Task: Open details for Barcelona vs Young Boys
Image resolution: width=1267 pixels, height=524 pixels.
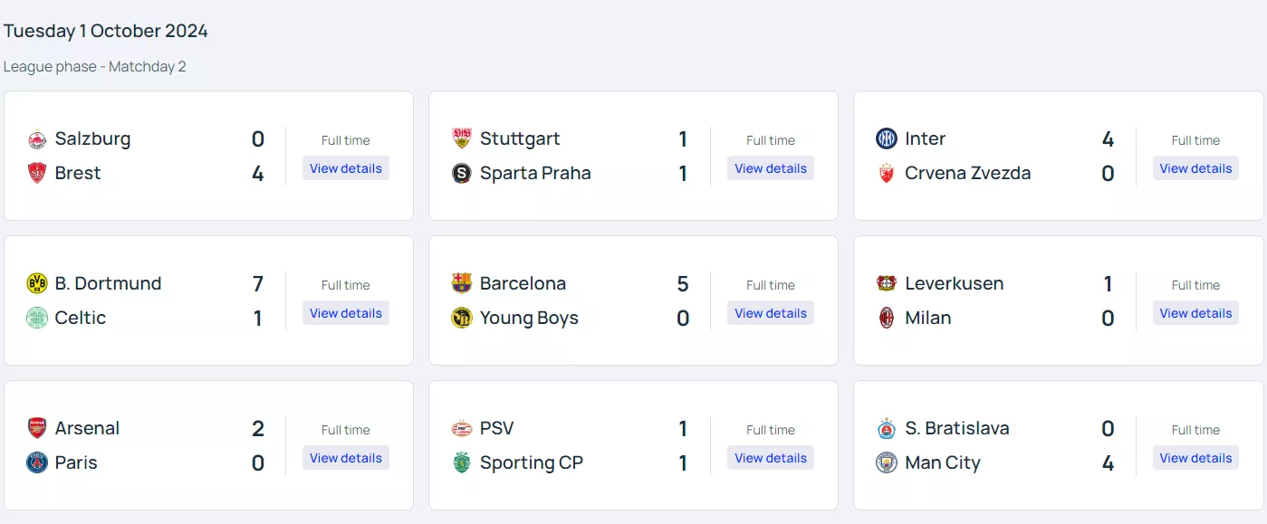Action: [771, 313]
